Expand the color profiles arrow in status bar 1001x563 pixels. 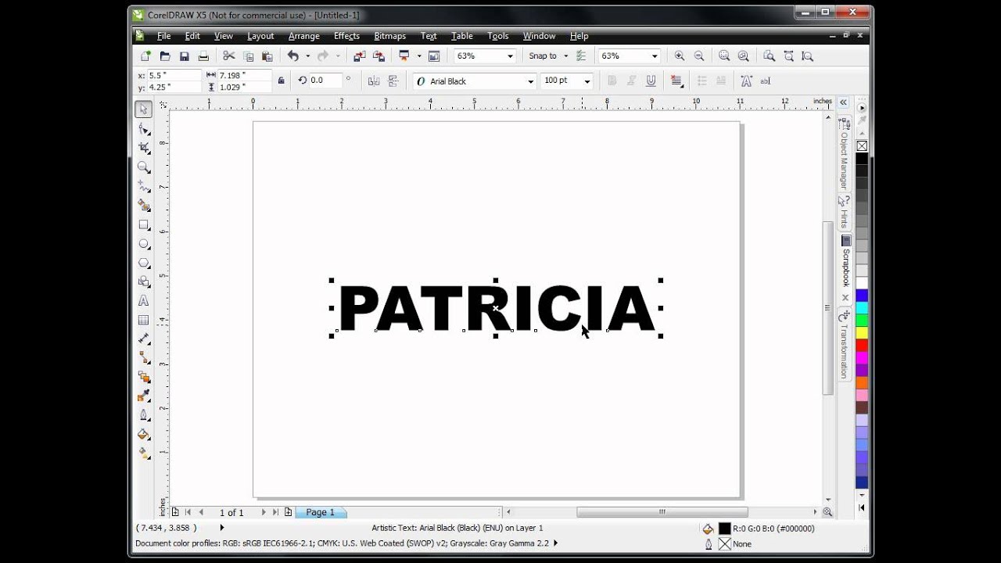[x=556, y=543]
